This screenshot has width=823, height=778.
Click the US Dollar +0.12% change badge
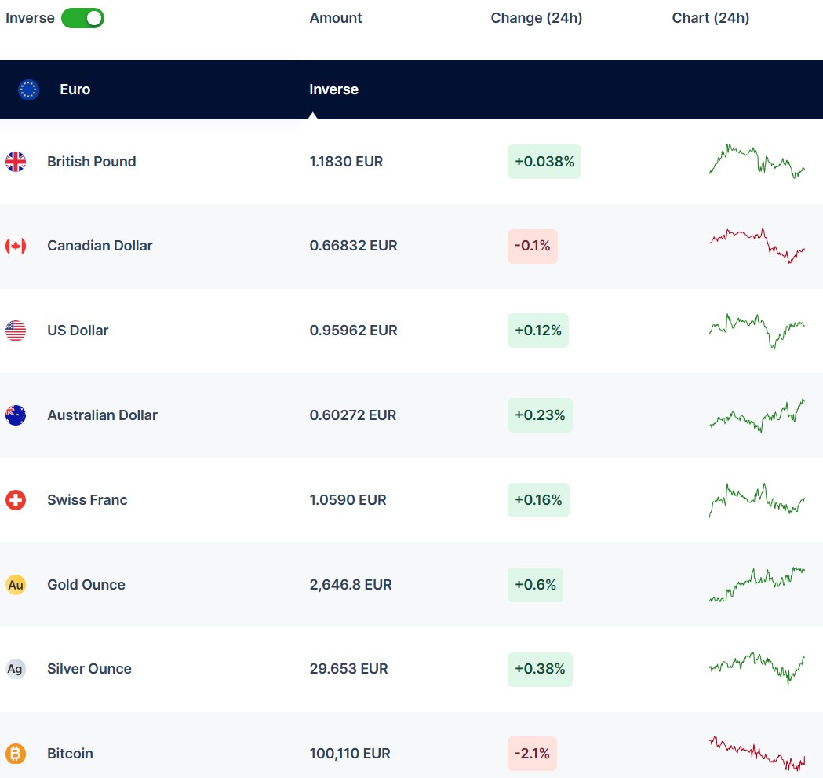[537, 331]
